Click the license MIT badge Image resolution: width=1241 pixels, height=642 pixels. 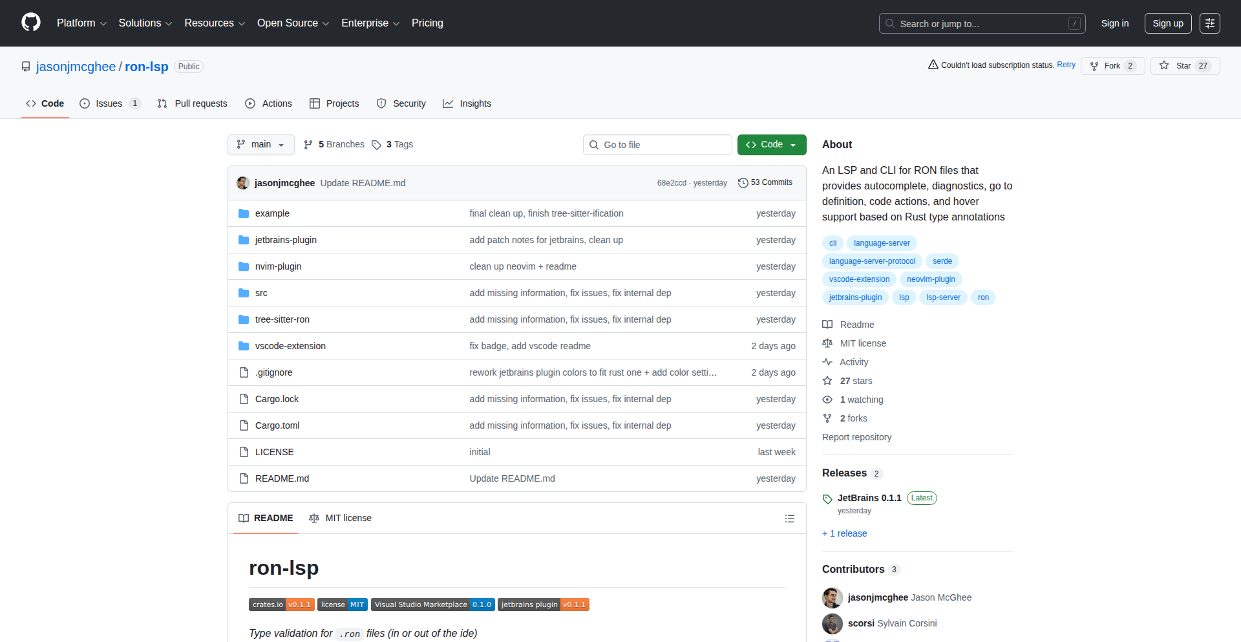click(x=343, y=605)
